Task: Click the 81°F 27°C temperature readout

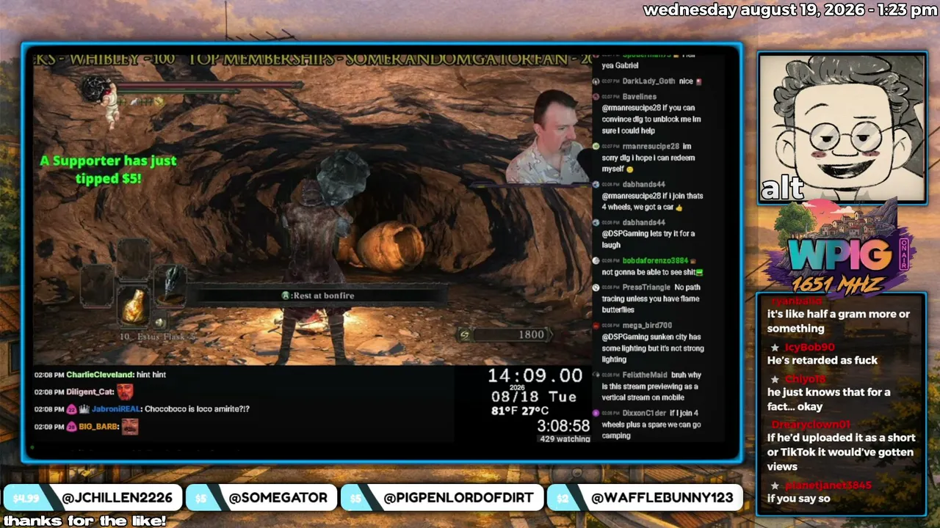Action: click(x=520, y=411)
